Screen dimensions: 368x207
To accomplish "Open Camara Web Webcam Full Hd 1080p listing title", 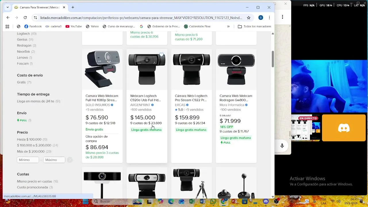I will click(102, 98).
